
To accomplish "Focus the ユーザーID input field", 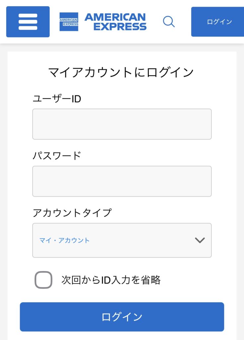I will coord(122,124).
